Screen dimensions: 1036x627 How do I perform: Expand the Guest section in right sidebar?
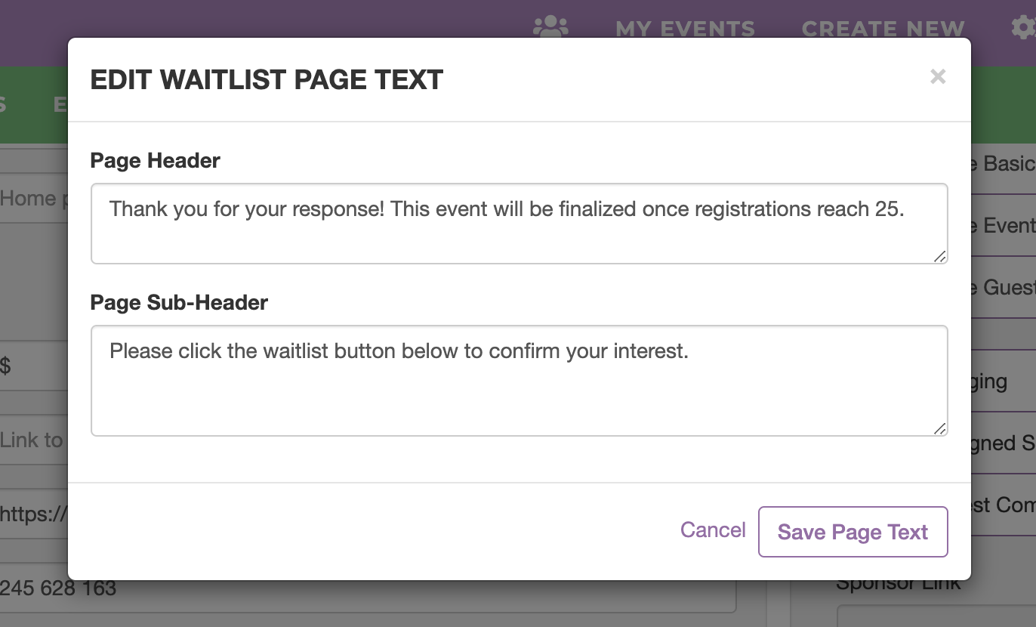1004,287
